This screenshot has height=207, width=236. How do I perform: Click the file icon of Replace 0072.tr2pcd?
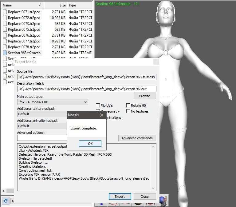pos(5,18)
